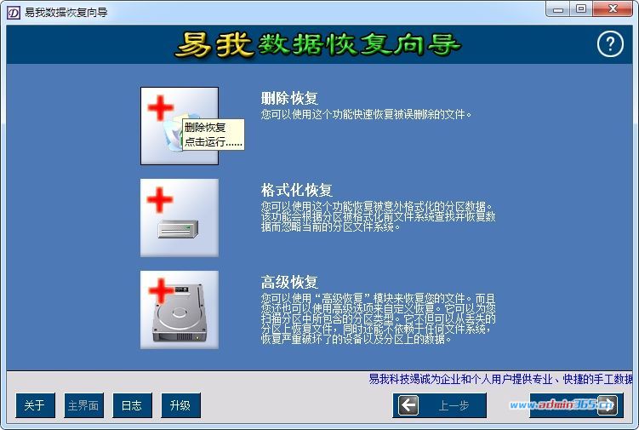The width and height of the screenshot is (639, 430).
Task: Click the 高级恢复 description paragraph
Action: point(378,318)
